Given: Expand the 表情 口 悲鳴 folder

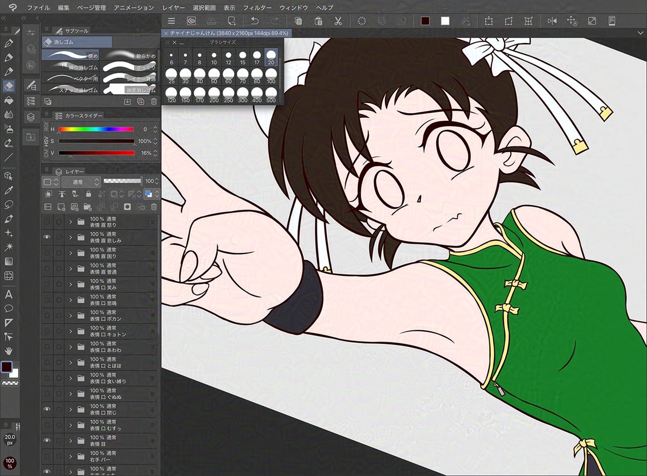Looking at the screenshot, I should [71, 300].
